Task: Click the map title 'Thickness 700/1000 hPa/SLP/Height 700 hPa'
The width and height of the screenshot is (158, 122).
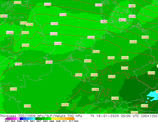Action: click(41, 116)
